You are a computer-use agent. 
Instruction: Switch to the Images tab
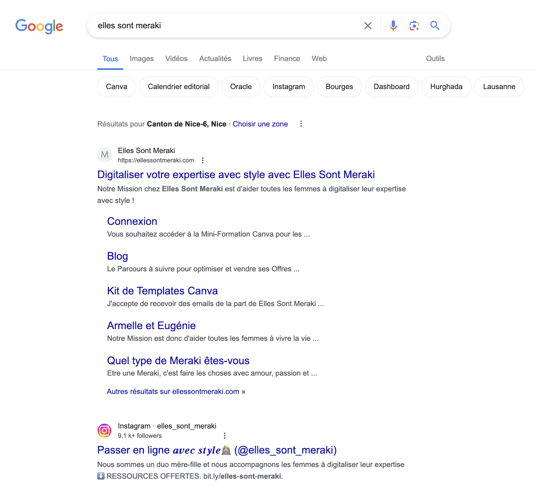coord(142,59)
